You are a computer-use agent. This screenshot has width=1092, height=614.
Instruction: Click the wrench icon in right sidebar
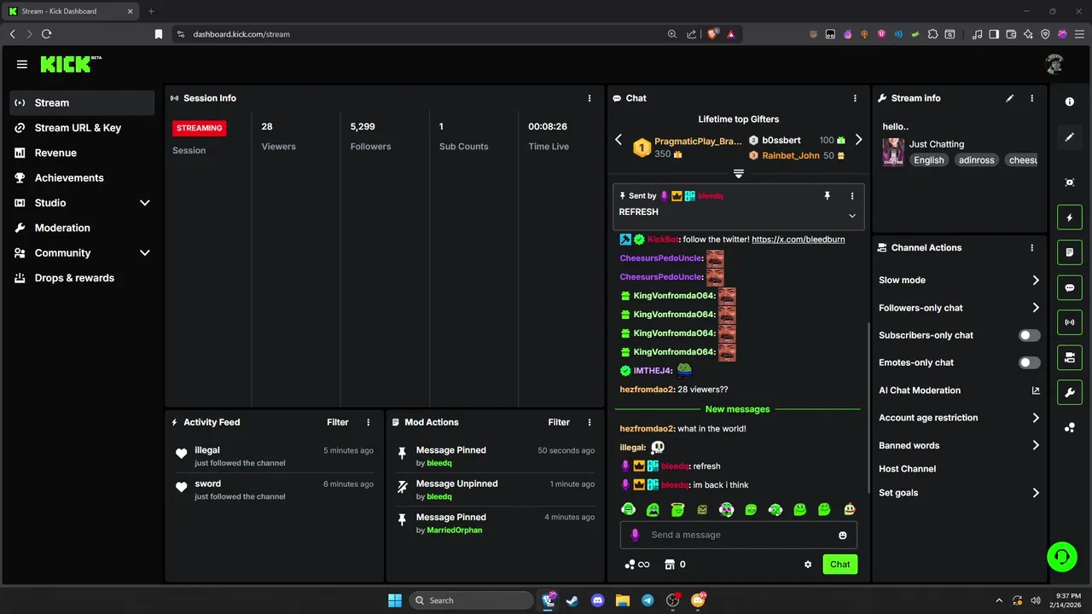coord(1070,392)
